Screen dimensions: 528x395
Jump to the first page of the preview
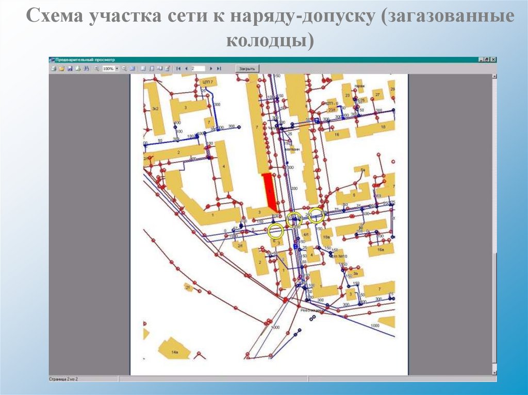click(178, 68)
